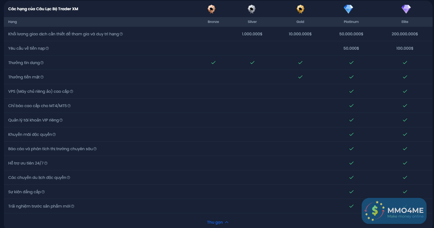Image resolution: width=434 pixels, height=228 pixels.
Task: Select Platinum check mark in Hỗ trợ ưu tiên 24/7 row
Action: click(x=351, y=163)
